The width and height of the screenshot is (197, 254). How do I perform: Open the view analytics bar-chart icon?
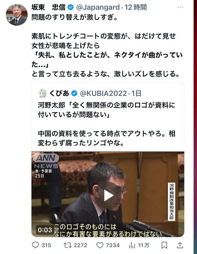[132, 245]
